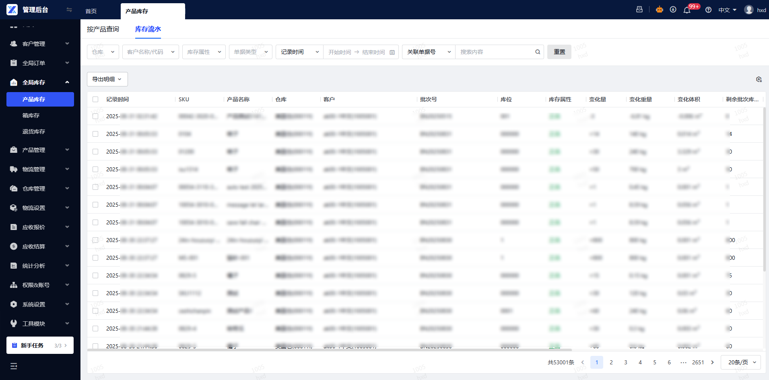Viewport: 769px width, 380px height.
Task: Click the orange robot assistant icon
Action: [660, 10]
